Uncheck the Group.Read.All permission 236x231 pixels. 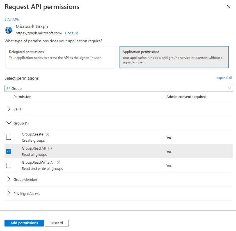coord(9,151)
